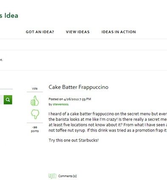
Task: Vote up with the thumbs up icon
Action: point(35,101)
